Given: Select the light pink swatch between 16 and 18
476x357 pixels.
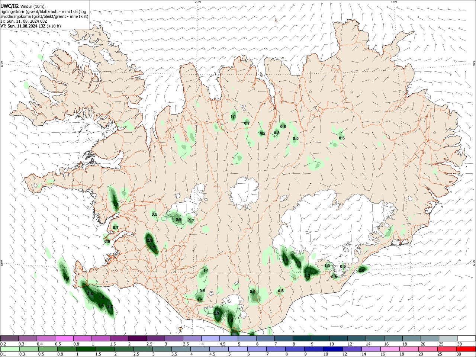Looking at the screenshot, I should coord(390,349).
